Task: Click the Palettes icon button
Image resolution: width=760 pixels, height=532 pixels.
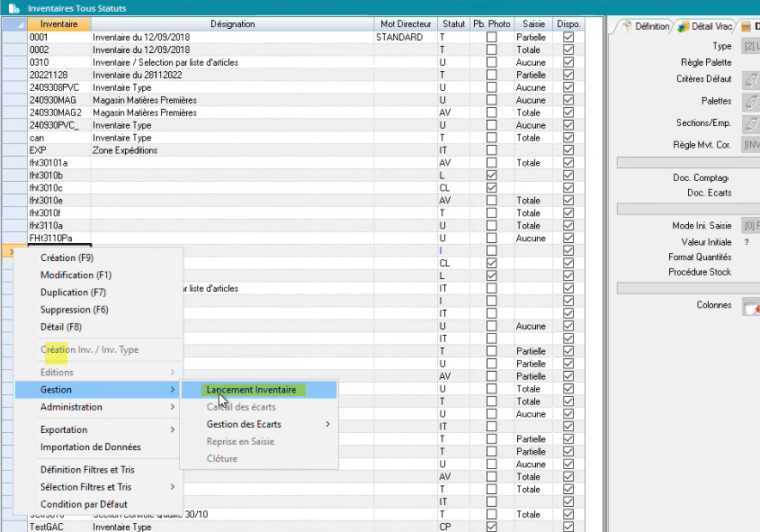Action: pyautogui.click(x=751, y=102)
